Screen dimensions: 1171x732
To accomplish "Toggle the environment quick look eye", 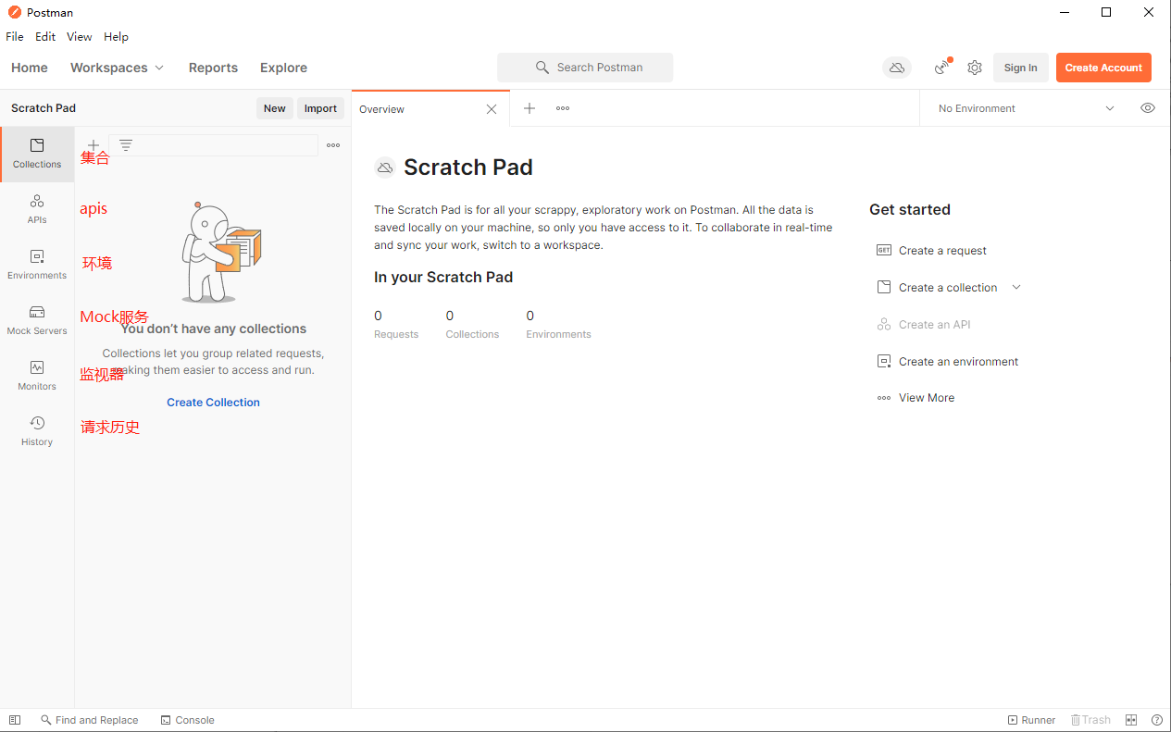I will [x=1148, y=108].
